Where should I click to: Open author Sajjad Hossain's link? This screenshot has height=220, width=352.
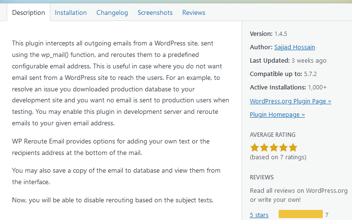pyautogui.click(x=294, y=47)
